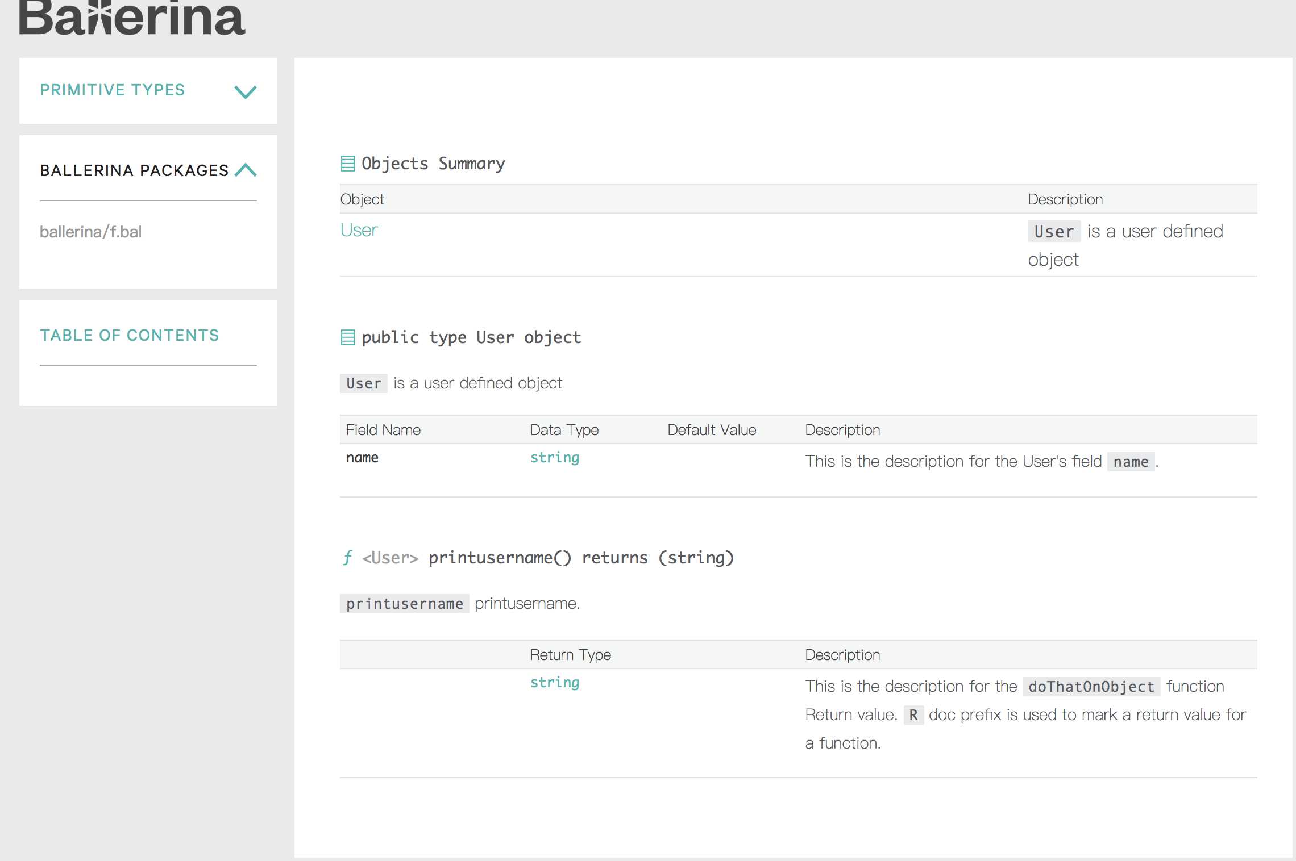Click the name code tag in field description
Screen dimensions: 1296x861
tap(1131, 462)
